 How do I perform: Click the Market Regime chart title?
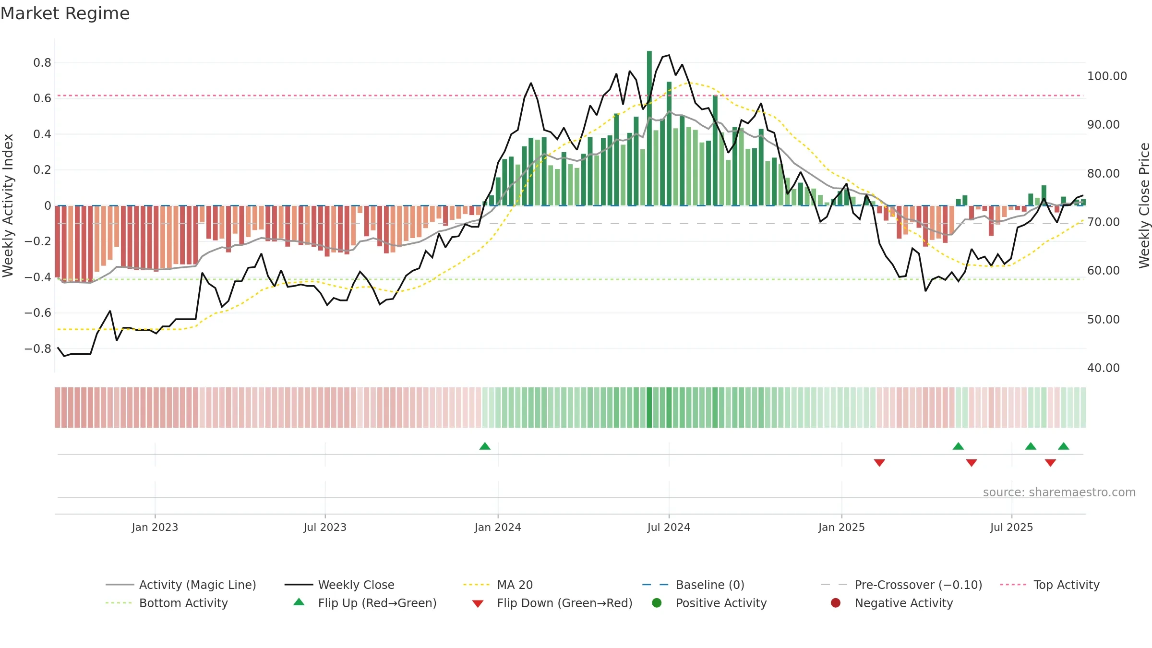pyautogui.click(x=65, y=13)
